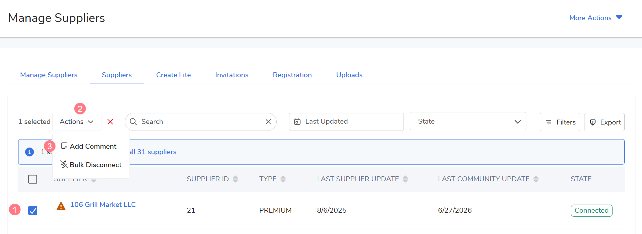Check the select-all header checkbox
642x234 pixels.
click(33, 179)
